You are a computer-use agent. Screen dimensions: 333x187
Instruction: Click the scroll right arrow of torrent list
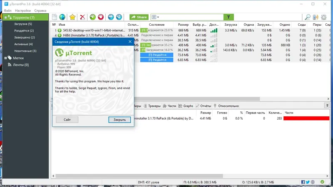pyautogui.click(x=328, y=99)
